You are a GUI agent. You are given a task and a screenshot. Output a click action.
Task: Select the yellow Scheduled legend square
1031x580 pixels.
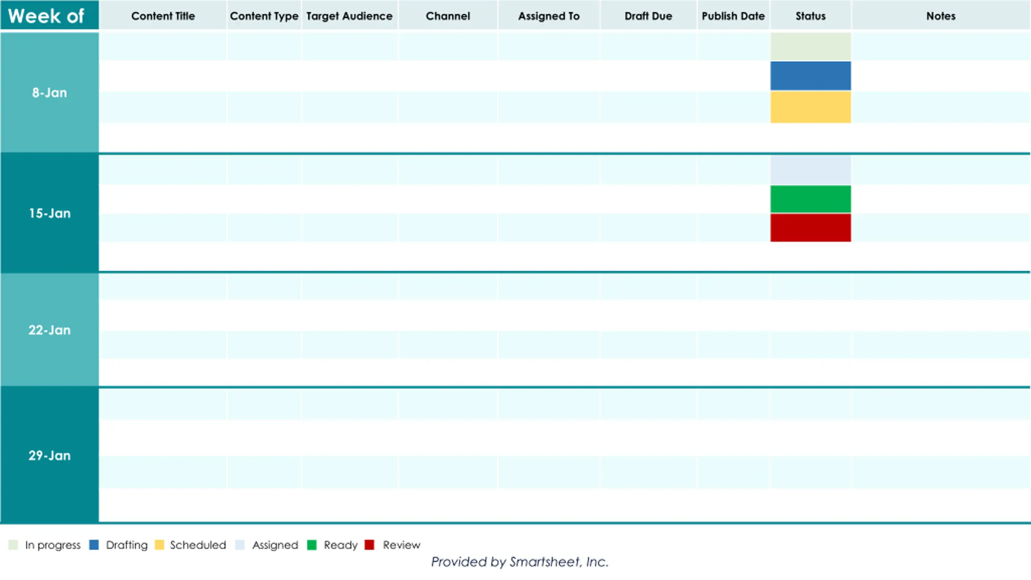click(x=159, y=545)
